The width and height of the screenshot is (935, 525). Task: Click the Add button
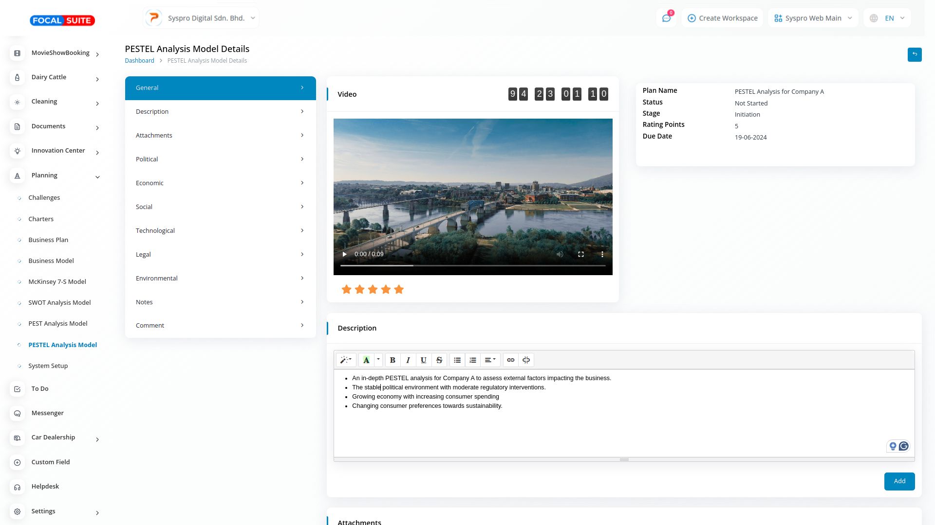click(899, 481)
